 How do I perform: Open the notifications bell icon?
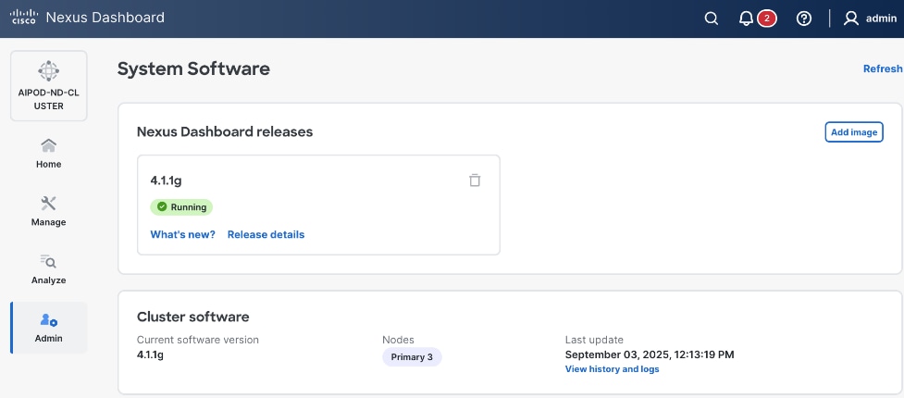tap(747, 19)
